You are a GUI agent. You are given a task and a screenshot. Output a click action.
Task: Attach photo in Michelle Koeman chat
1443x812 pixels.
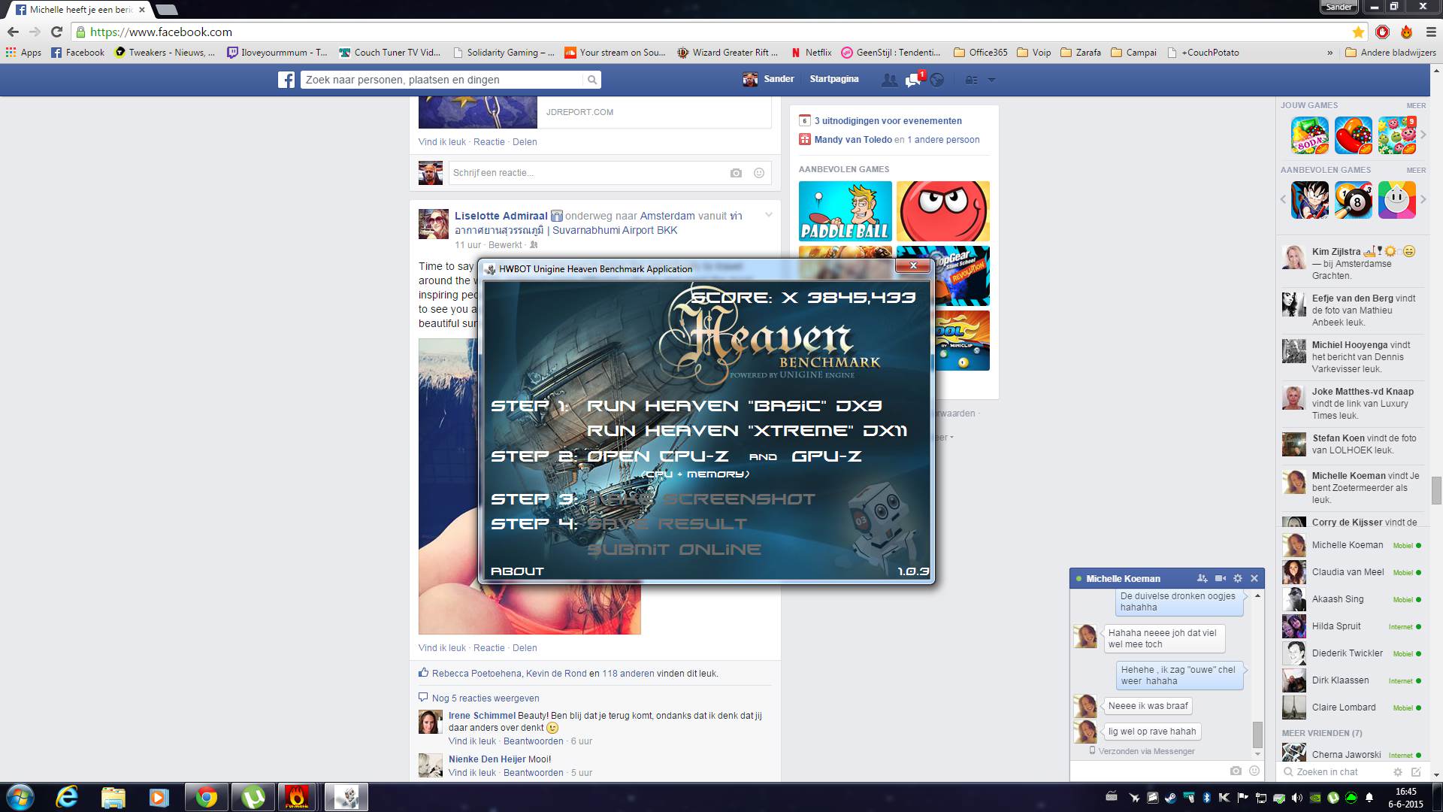(1236, 771)
